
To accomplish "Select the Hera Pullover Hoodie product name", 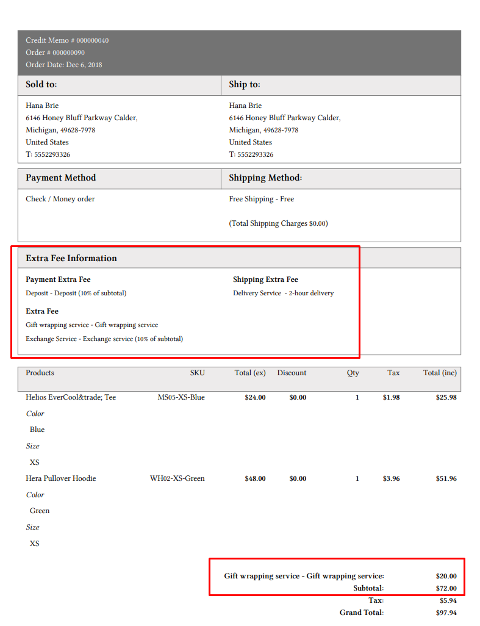I will [60, 478].
